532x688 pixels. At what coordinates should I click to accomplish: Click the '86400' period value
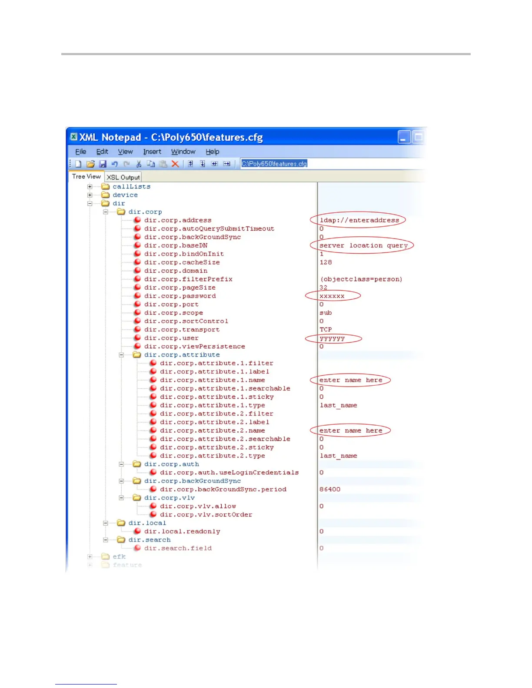(x=330, y=489)
